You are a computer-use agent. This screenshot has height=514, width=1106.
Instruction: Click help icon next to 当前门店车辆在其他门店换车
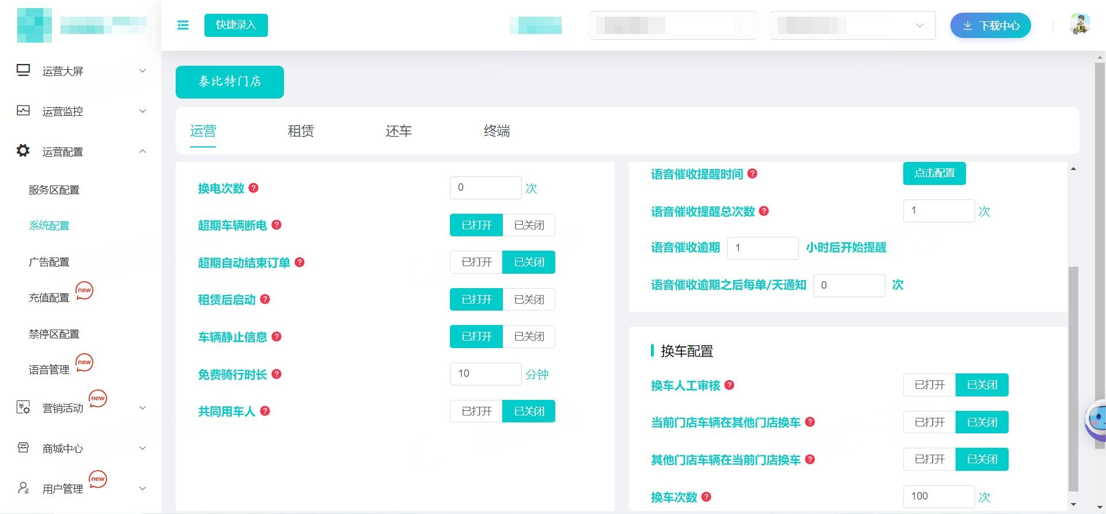click(x=810, y=422)
